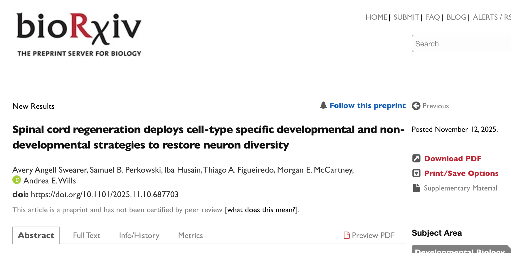511x253 pixels.
Task: Click author name Avery Angell Swearer
Action: 50,170
